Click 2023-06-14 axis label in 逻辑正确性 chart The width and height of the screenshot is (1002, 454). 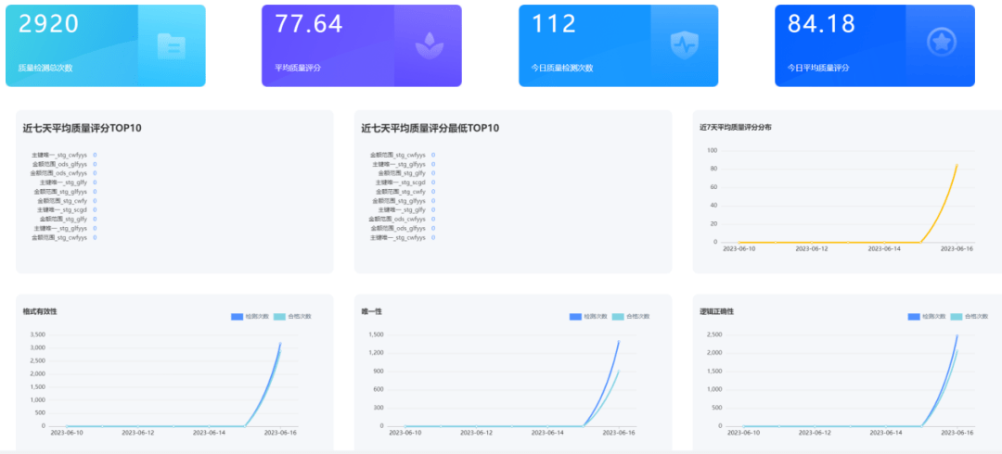(886, 433)
